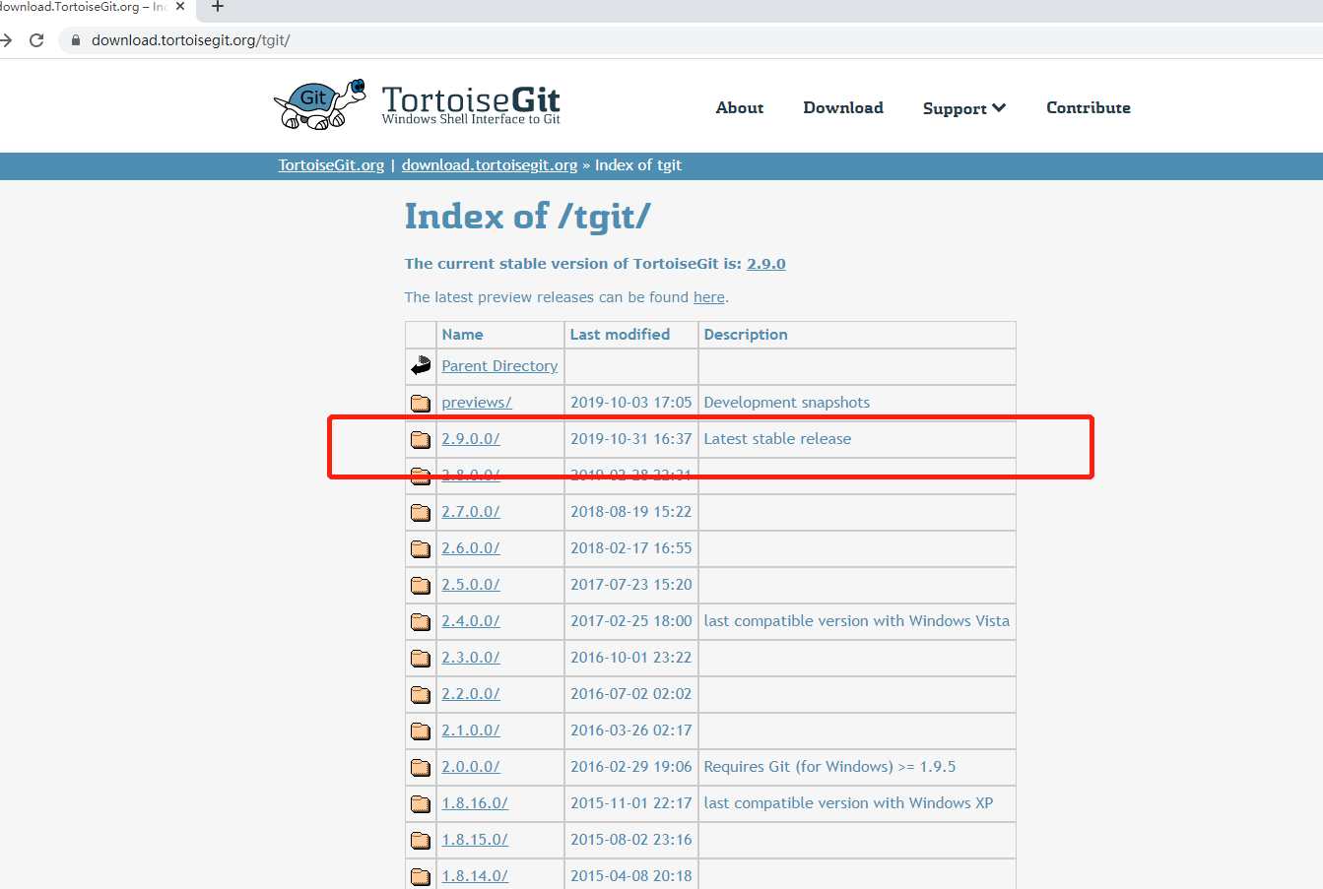
Task: Click folder icon next to 2.5.0.0/
Action: click(421, 585)
